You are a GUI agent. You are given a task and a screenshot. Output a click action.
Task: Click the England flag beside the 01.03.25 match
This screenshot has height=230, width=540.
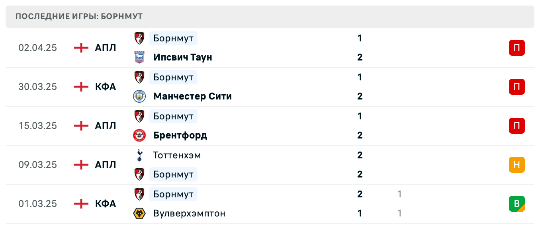coord(81,204)
